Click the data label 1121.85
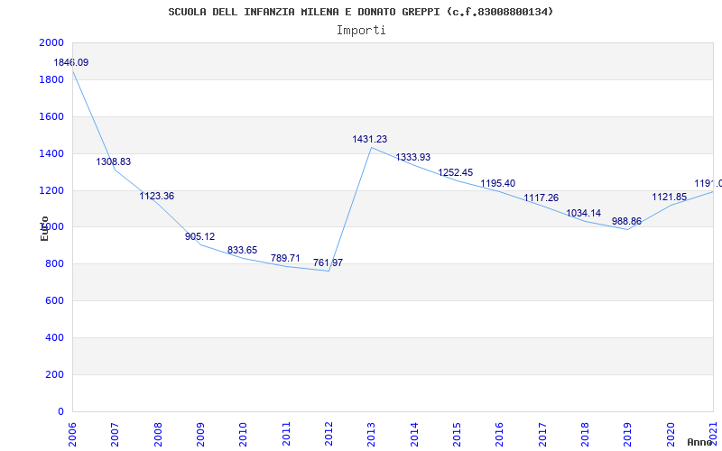 pos(669,197)
